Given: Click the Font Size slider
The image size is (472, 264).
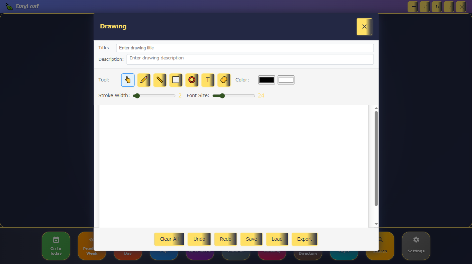Looking at the screenshot, I should point(234,96).
